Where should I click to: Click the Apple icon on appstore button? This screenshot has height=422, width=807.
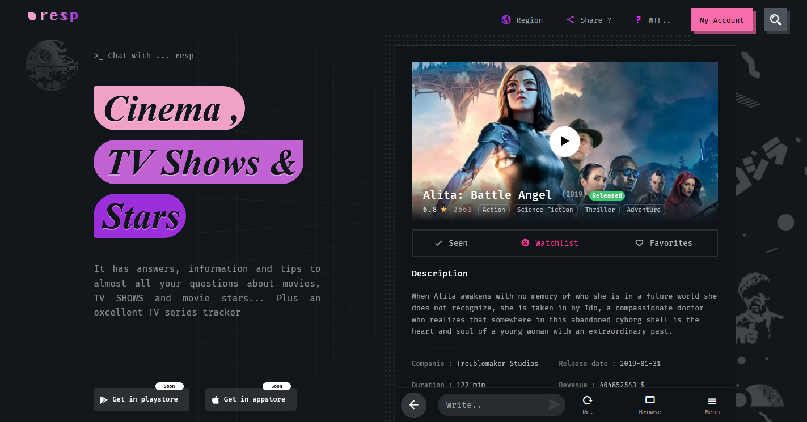point(216,399)
